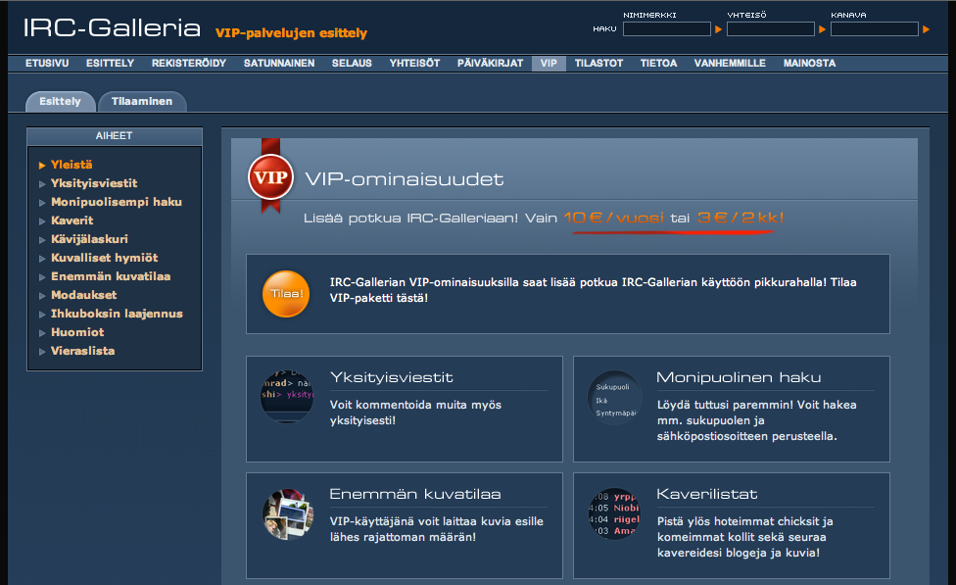Select Kuvalliset hymiöt in sidebar list
This screenshot has width=956, height=585.
(x=104, y=258)
